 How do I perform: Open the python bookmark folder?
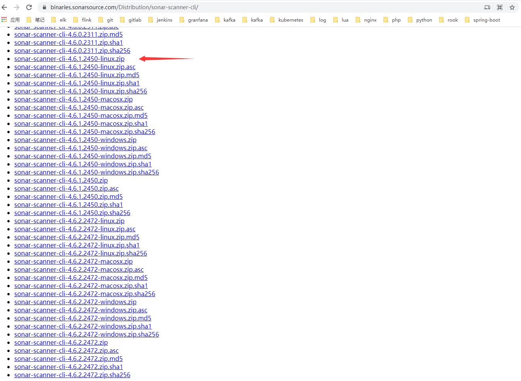pos(420,20)
